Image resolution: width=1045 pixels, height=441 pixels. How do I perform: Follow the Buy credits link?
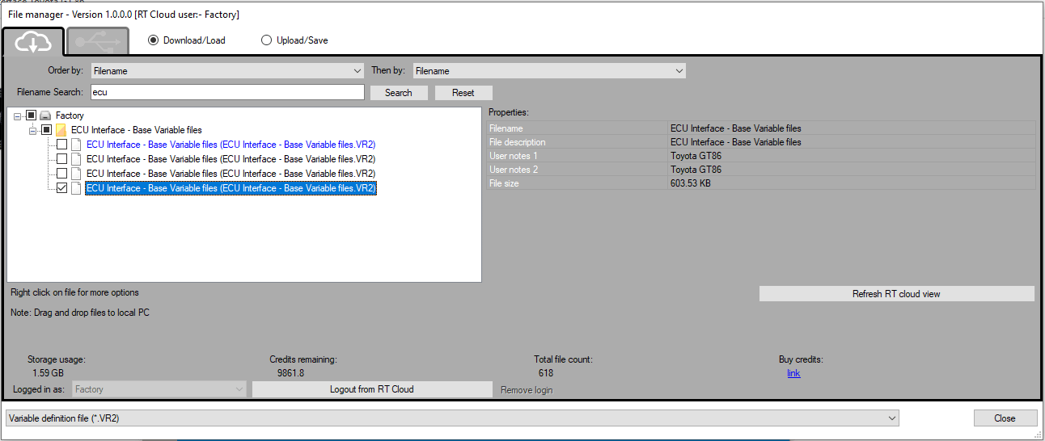(x=793, y=373)
